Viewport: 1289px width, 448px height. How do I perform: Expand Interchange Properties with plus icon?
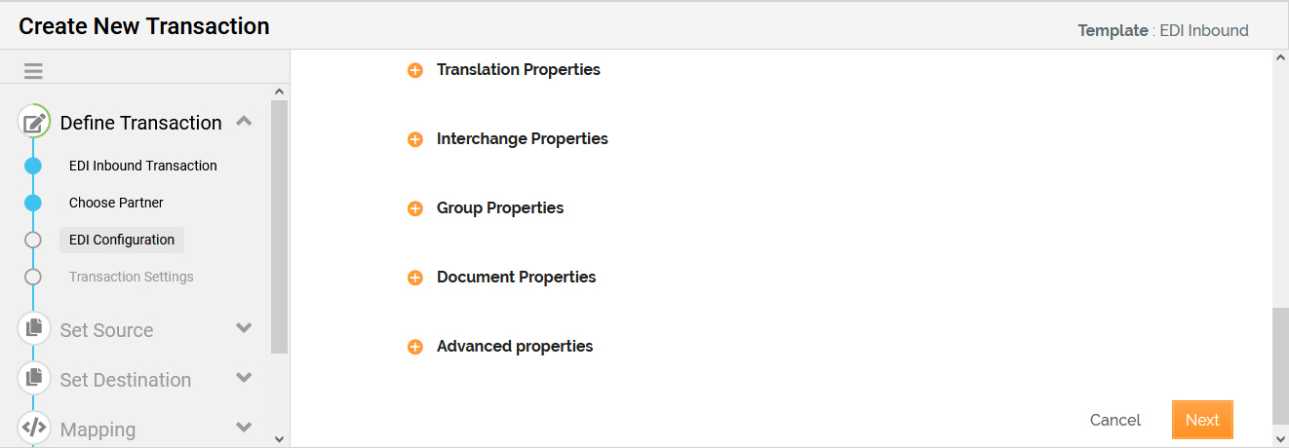tap(415, 139)
